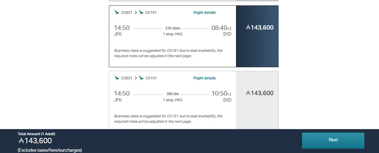Click the 27h 50m duration label
This screenshot has width=379, height=153.
172,28
